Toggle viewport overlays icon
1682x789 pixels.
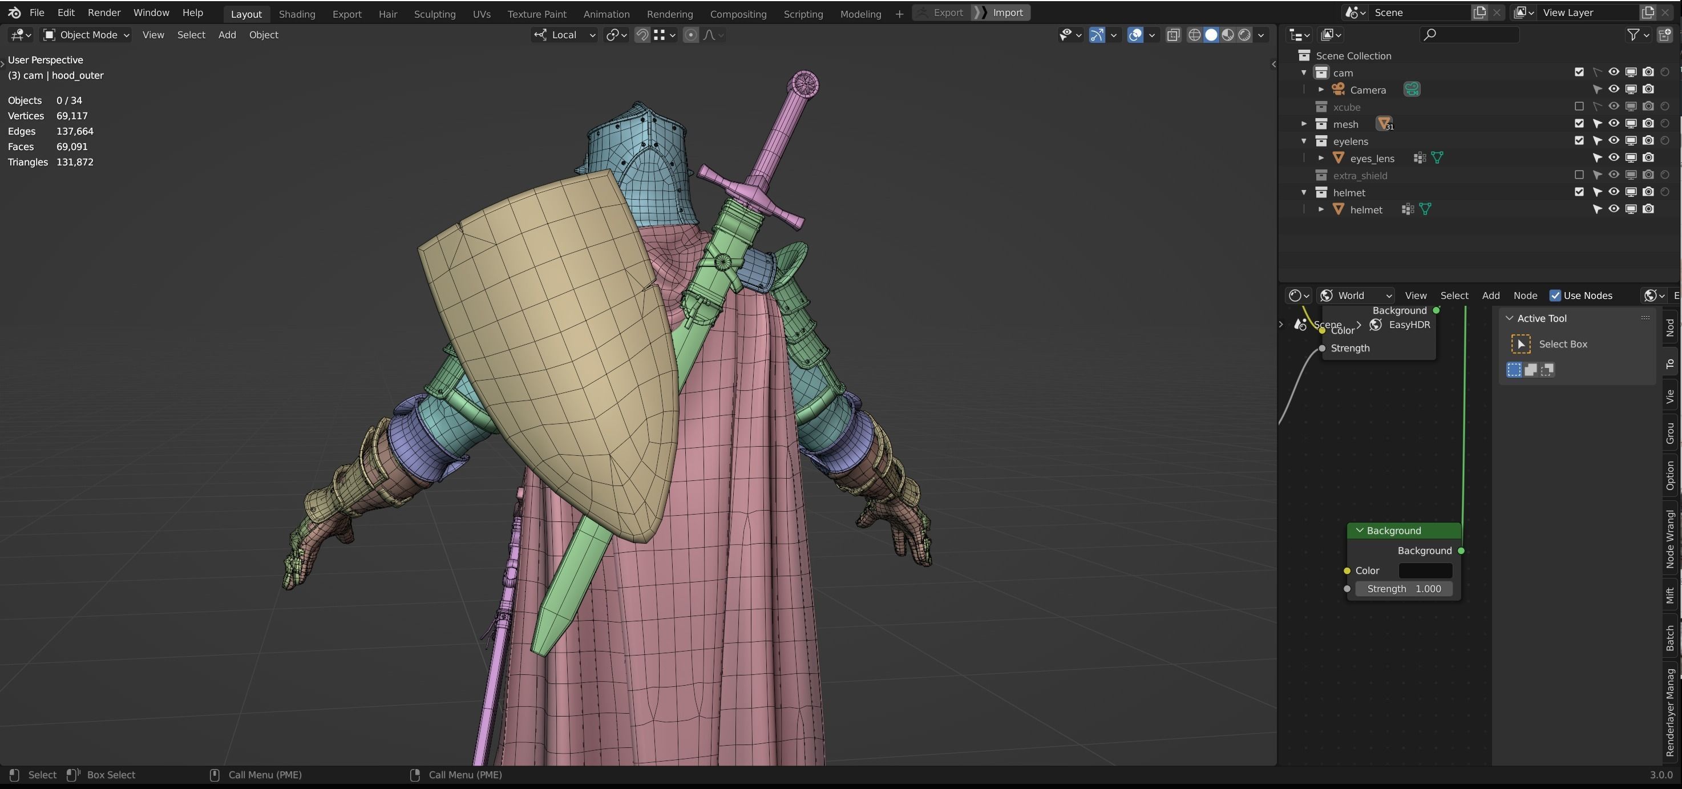(x=1135, y=35)
